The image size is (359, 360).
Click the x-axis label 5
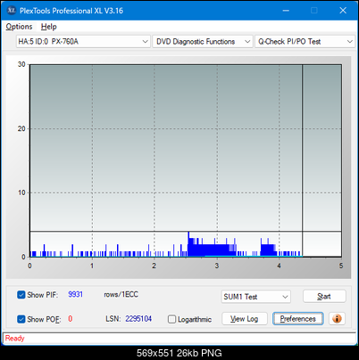coord(341,266)
